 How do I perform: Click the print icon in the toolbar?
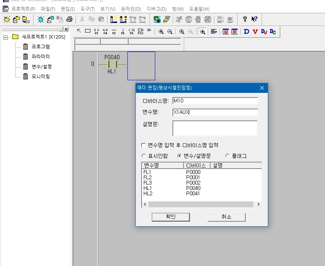coord(69,19)
